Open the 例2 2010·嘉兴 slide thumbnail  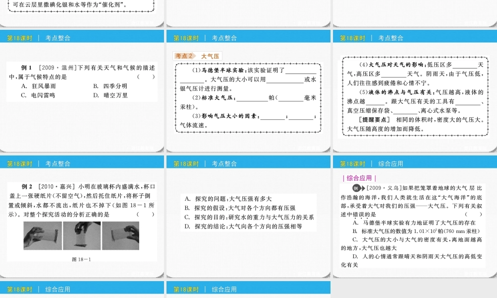82,217
